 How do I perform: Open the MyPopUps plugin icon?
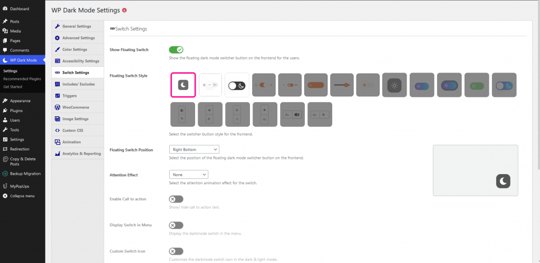5,186
